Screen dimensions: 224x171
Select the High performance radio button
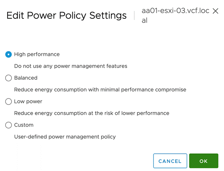click(8, 54)
